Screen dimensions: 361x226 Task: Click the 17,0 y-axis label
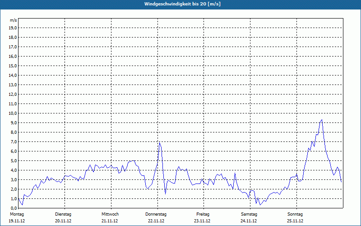coord(13,47)
